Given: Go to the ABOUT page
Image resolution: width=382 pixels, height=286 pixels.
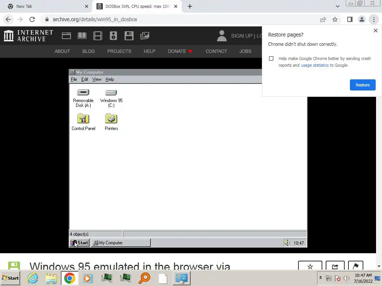Looking at the screenshot, I should [x=62, y=51].
